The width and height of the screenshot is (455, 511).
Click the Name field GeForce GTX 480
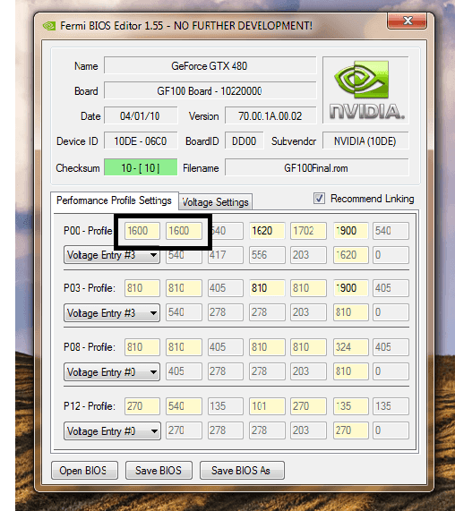210,66
